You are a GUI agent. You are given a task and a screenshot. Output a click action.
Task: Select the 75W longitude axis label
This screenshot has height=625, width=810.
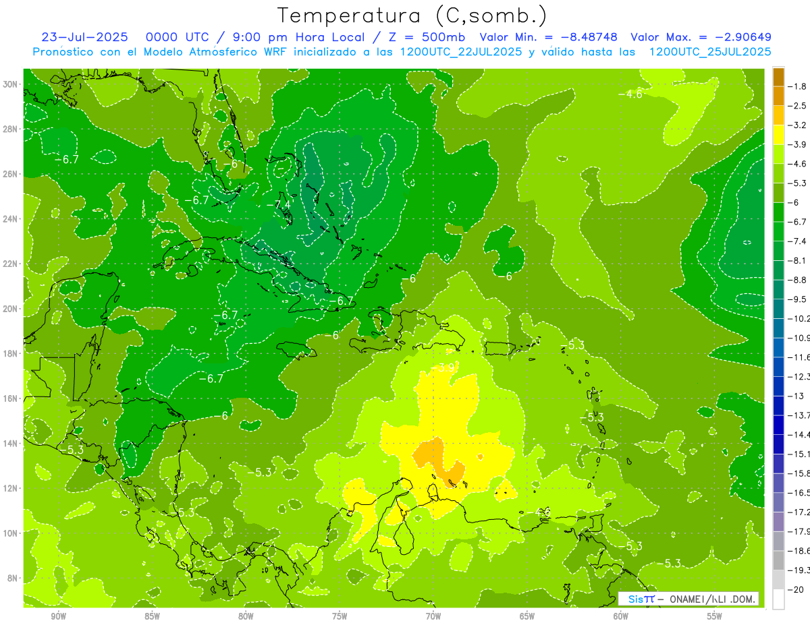point(340,616)
